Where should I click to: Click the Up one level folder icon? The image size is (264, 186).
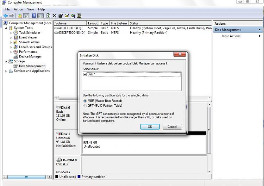[20, 16]
